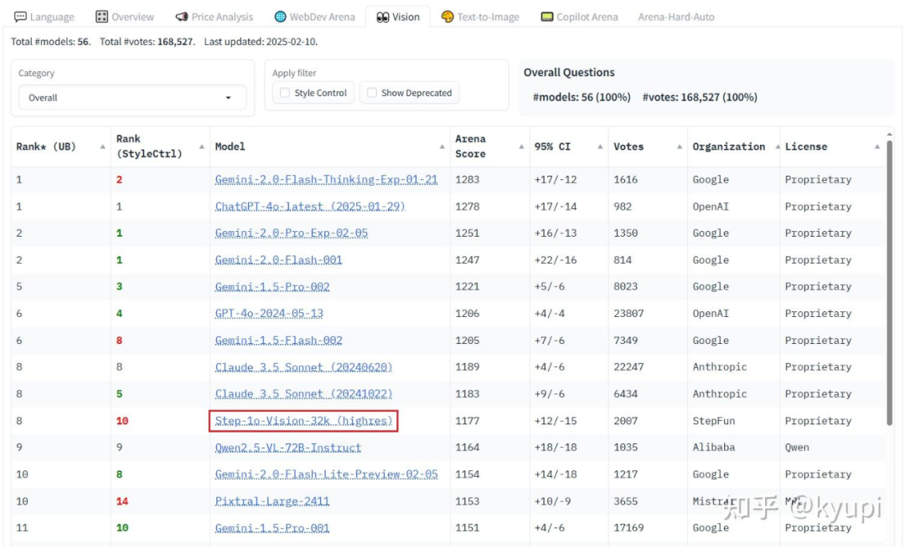Click the Overall Questions heading

click(x=569, y=73)
